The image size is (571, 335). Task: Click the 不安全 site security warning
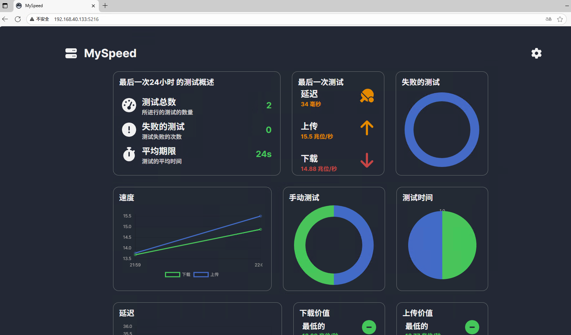coord(39,19)
